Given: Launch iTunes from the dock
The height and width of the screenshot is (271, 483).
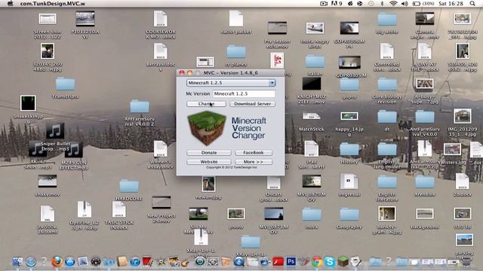Looking at the screenshot, I should pyautogui.click(x=135, y=261).
